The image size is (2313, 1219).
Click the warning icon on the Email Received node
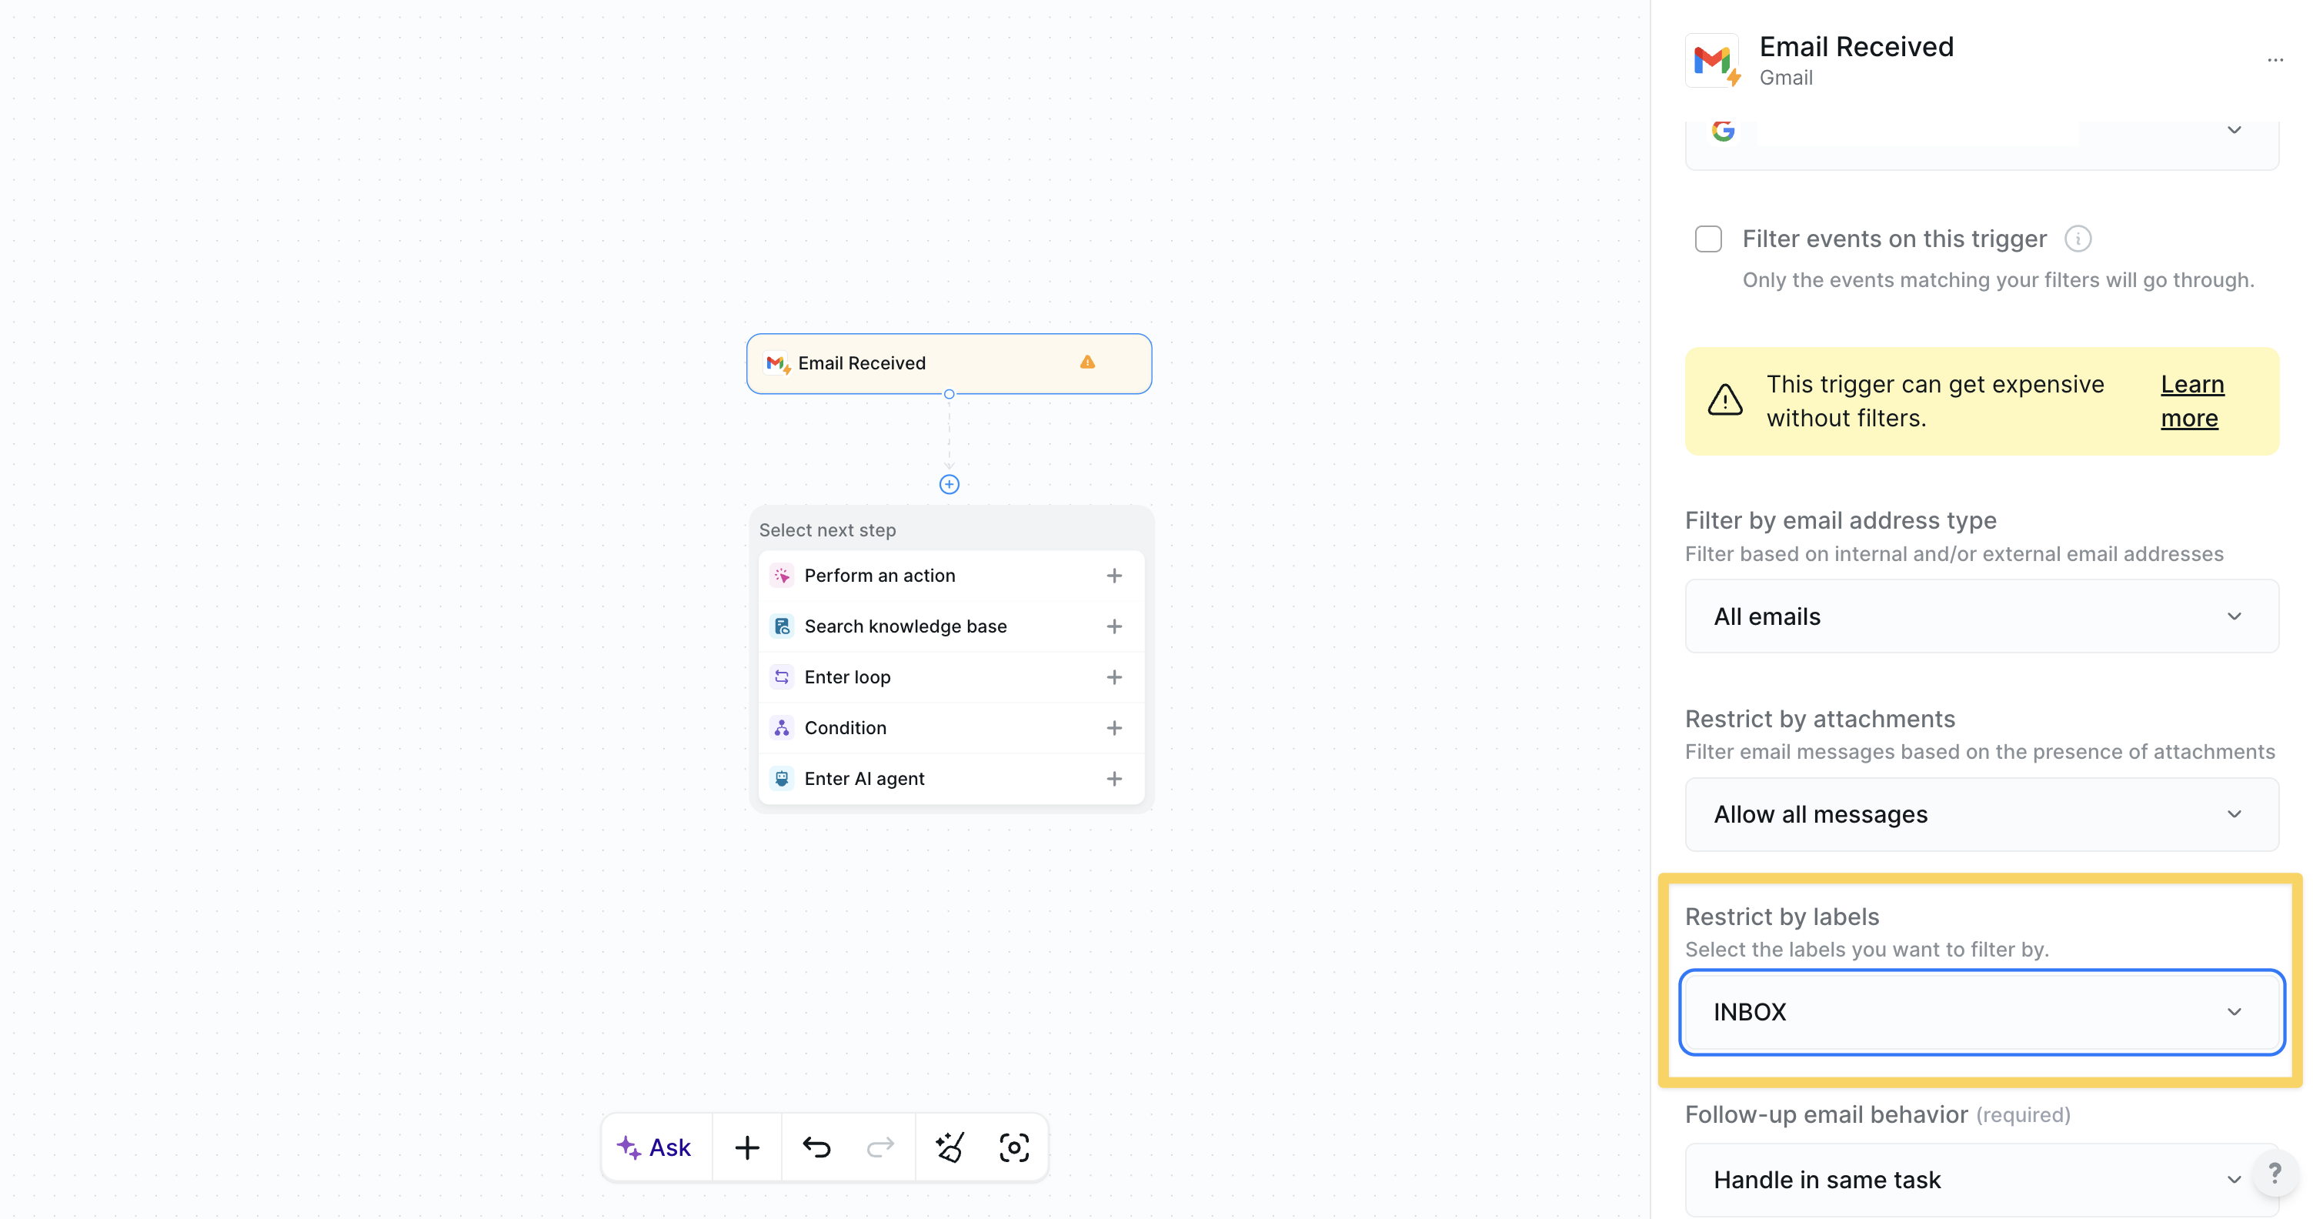click(1087, 363)
